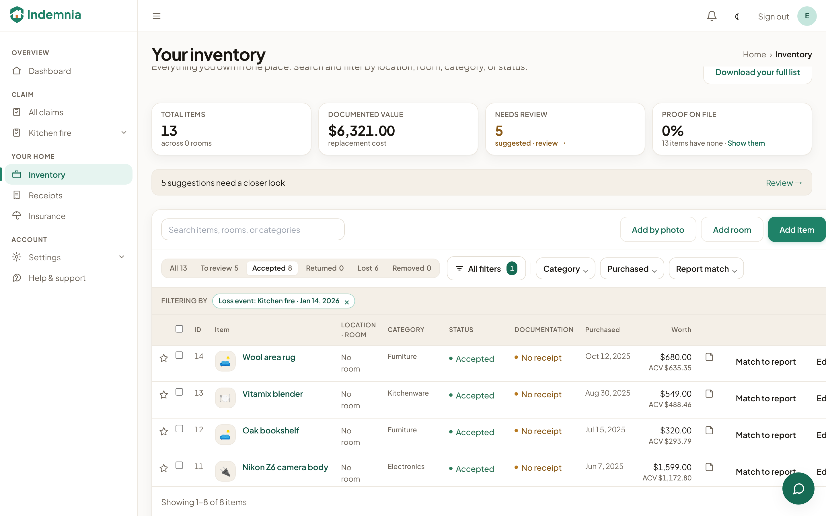Remove the Kitchen fire loss event filter
Image resolution: width=826 pixels, height=516 pixels.
pos(347,302)
